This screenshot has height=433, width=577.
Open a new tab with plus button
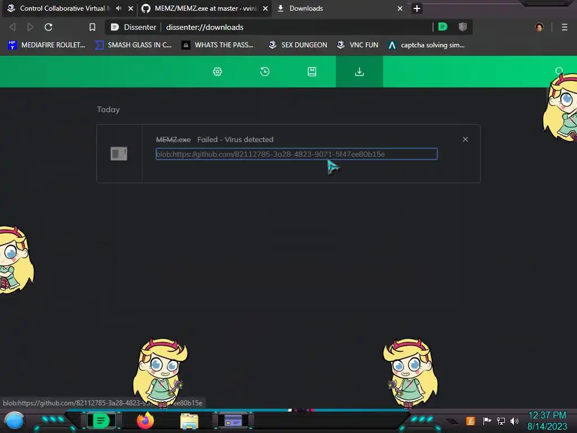click(416, 8)
